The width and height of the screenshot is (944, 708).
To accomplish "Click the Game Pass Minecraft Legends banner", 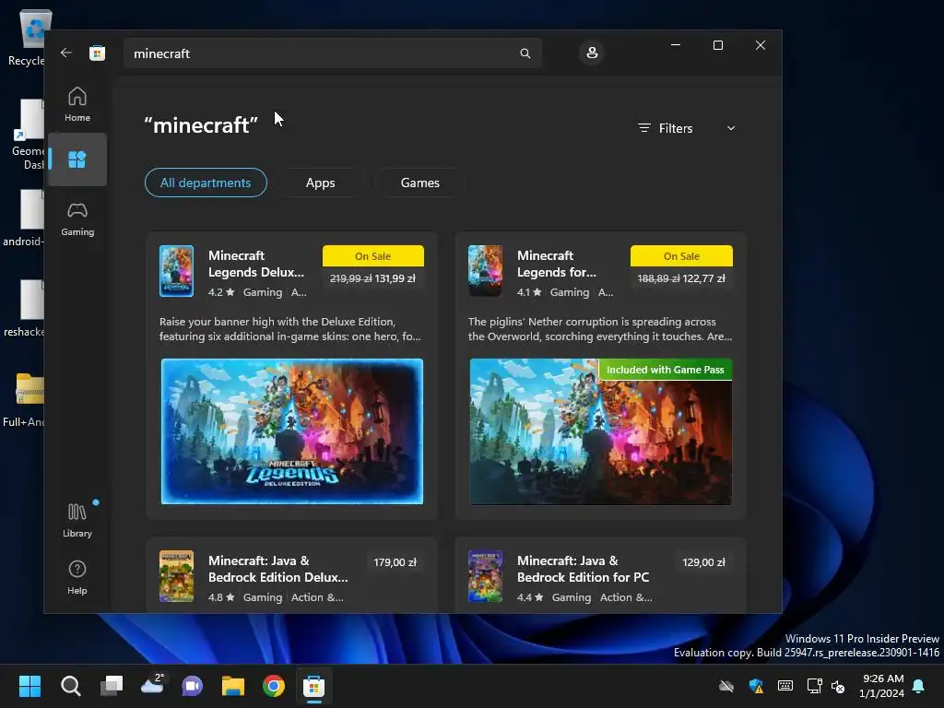I will pyautogui.click(x=601, y=431).
